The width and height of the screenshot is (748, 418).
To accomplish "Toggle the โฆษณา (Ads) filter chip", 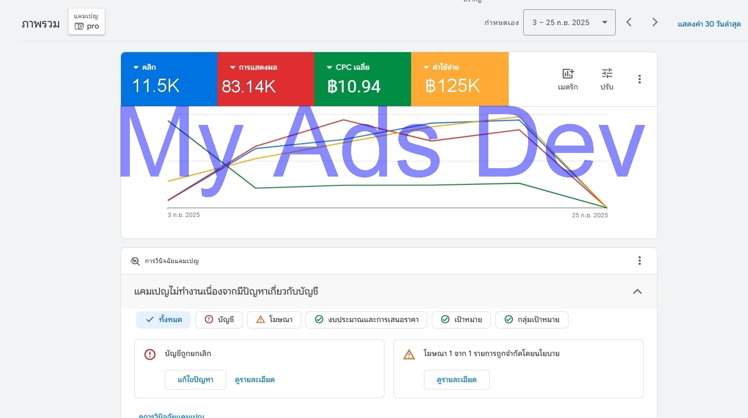I will (274, 320).
